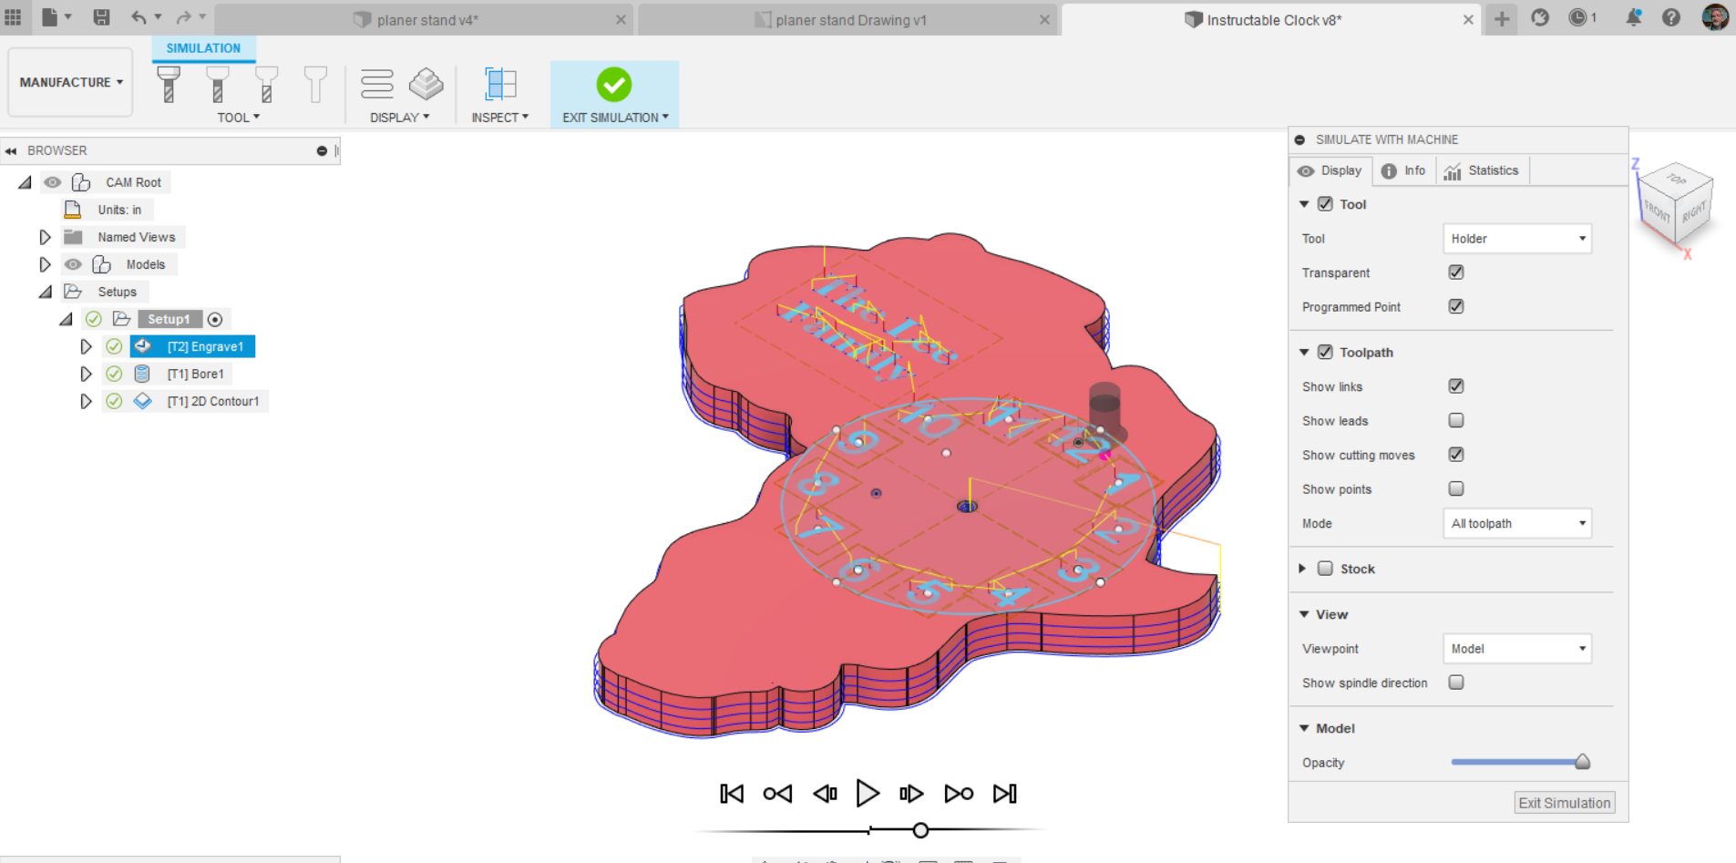Select the first tool display icon in the ribbon

click(x=169, y=85)
